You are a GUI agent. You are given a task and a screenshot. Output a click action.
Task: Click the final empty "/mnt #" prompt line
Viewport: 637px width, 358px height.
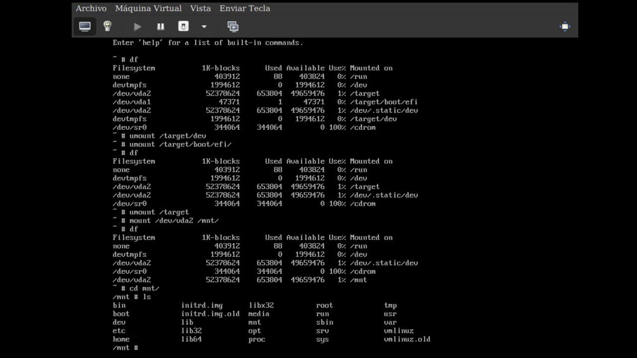pos(125,348)
